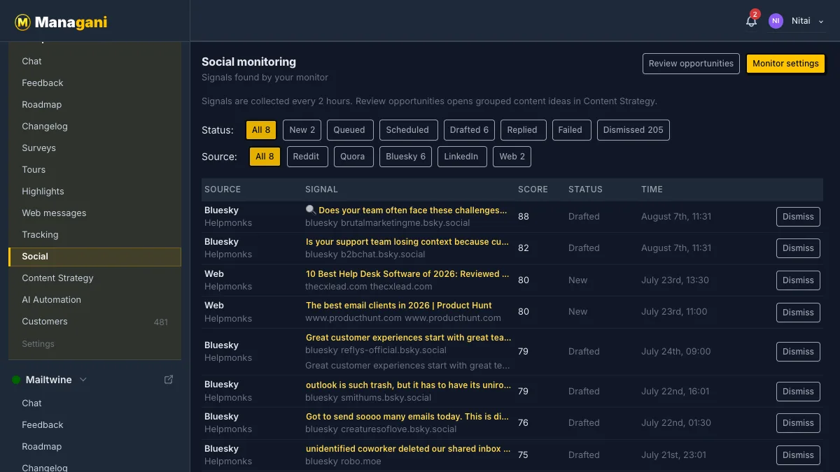The height and width of the screenshot is (472, 840).
Task: Expand the Nitai user menu chevron
Action: click(821, 22)
